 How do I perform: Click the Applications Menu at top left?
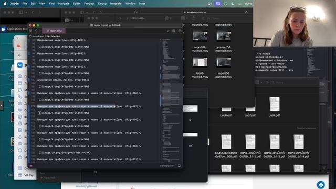pos(14,29)
